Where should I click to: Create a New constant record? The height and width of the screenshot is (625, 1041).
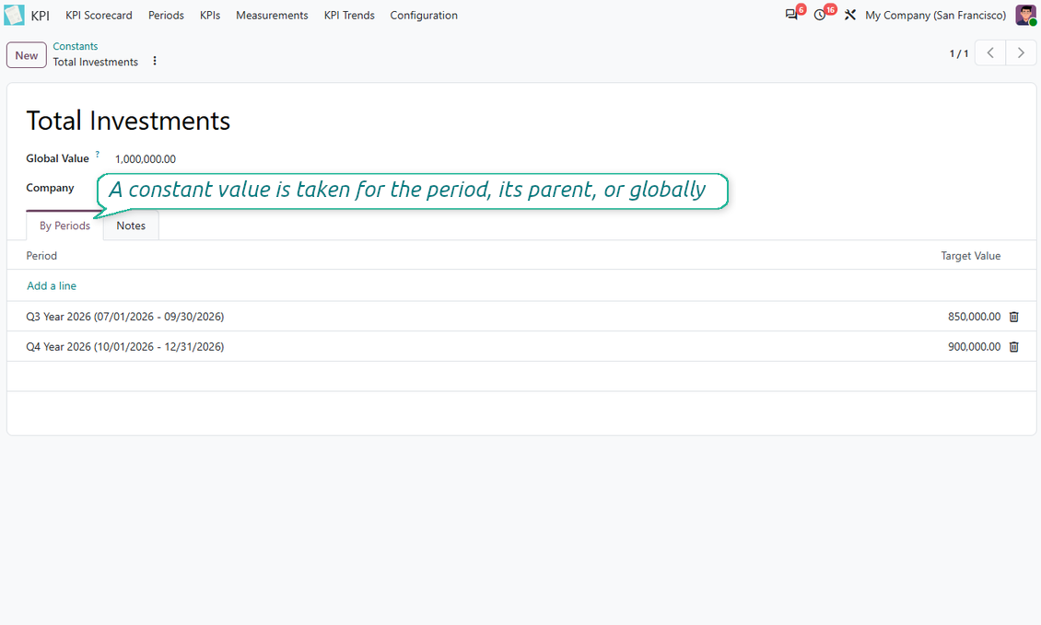coord(27,55)
